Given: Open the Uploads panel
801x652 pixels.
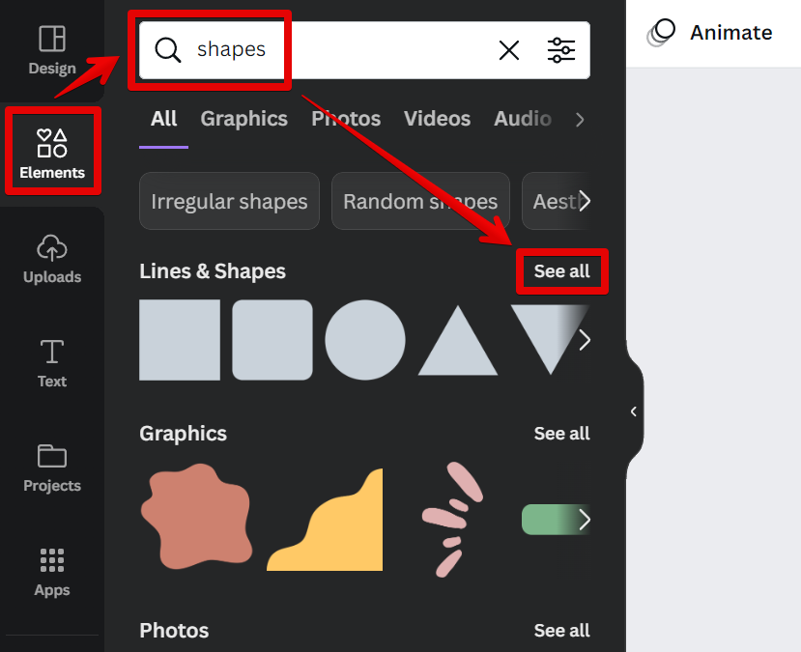Looking at the screenshot, I should 52,259.
